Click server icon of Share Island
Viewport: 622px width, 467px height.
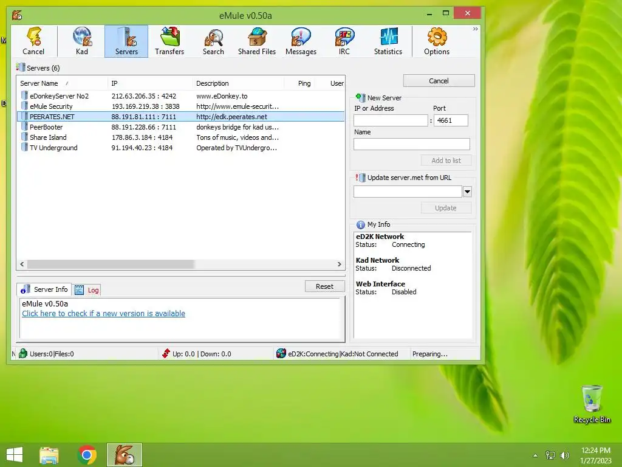coord(24,137)
